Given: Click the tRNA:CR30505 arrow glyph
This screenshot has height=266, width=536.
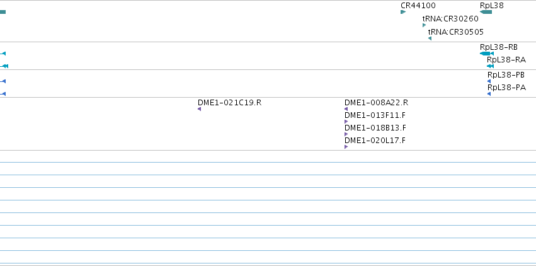Looking at the screenshot, I should click(430, 38).
